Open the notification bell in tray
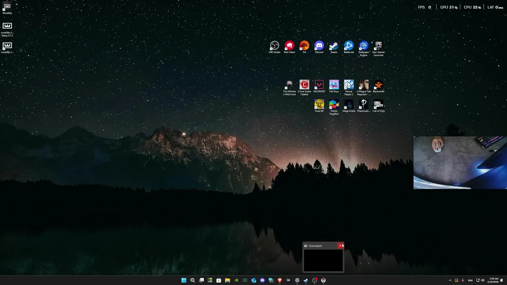Viewport: 507px width, 285px height. (501, 280)
